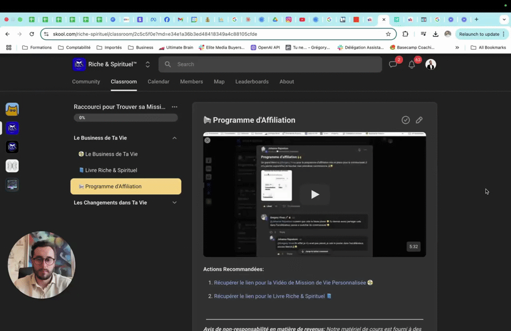Image resolution: width=511 pixels, height=331 pixels.
Task: Close the active browser tab
Action: 384,19
